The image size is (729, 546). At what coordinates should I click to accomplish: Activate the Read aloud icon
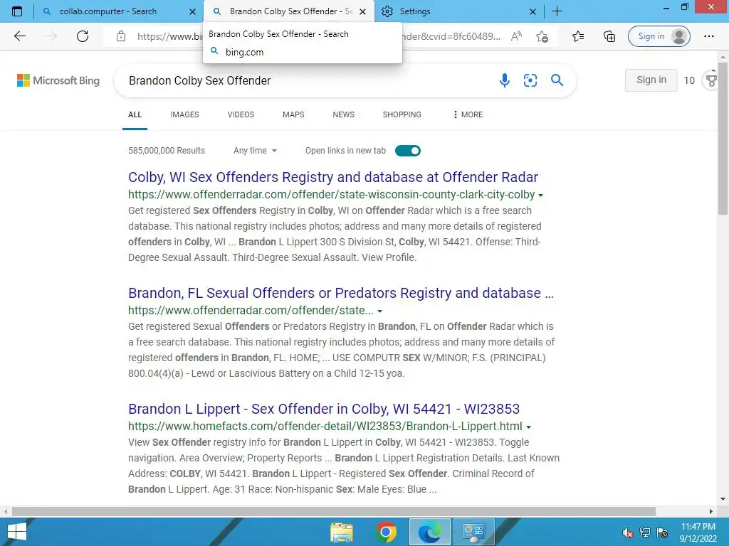(x=516, y=36)
